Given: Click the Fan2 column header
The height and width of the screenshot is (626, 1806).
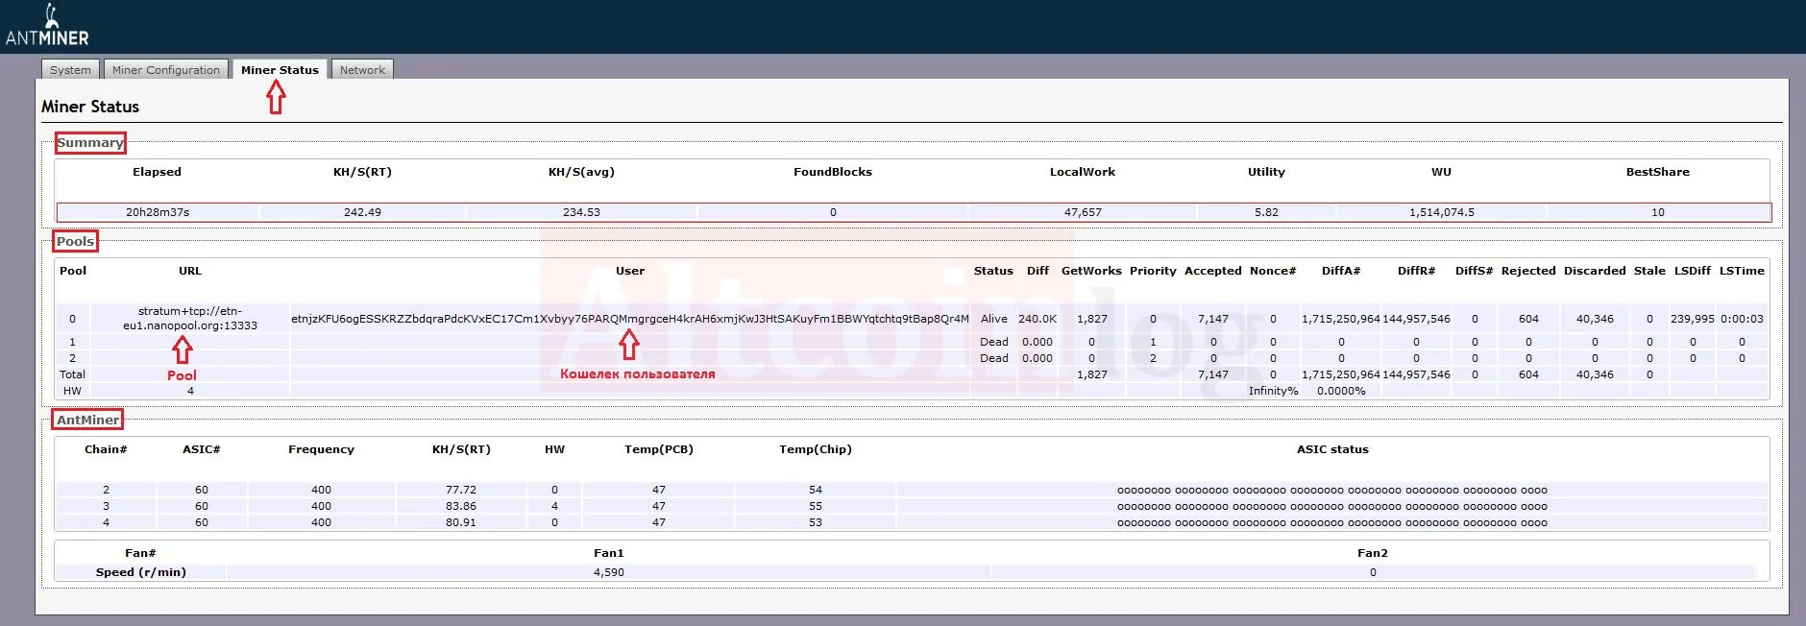Looking at the screenshot, I should tap(1373, 553).
